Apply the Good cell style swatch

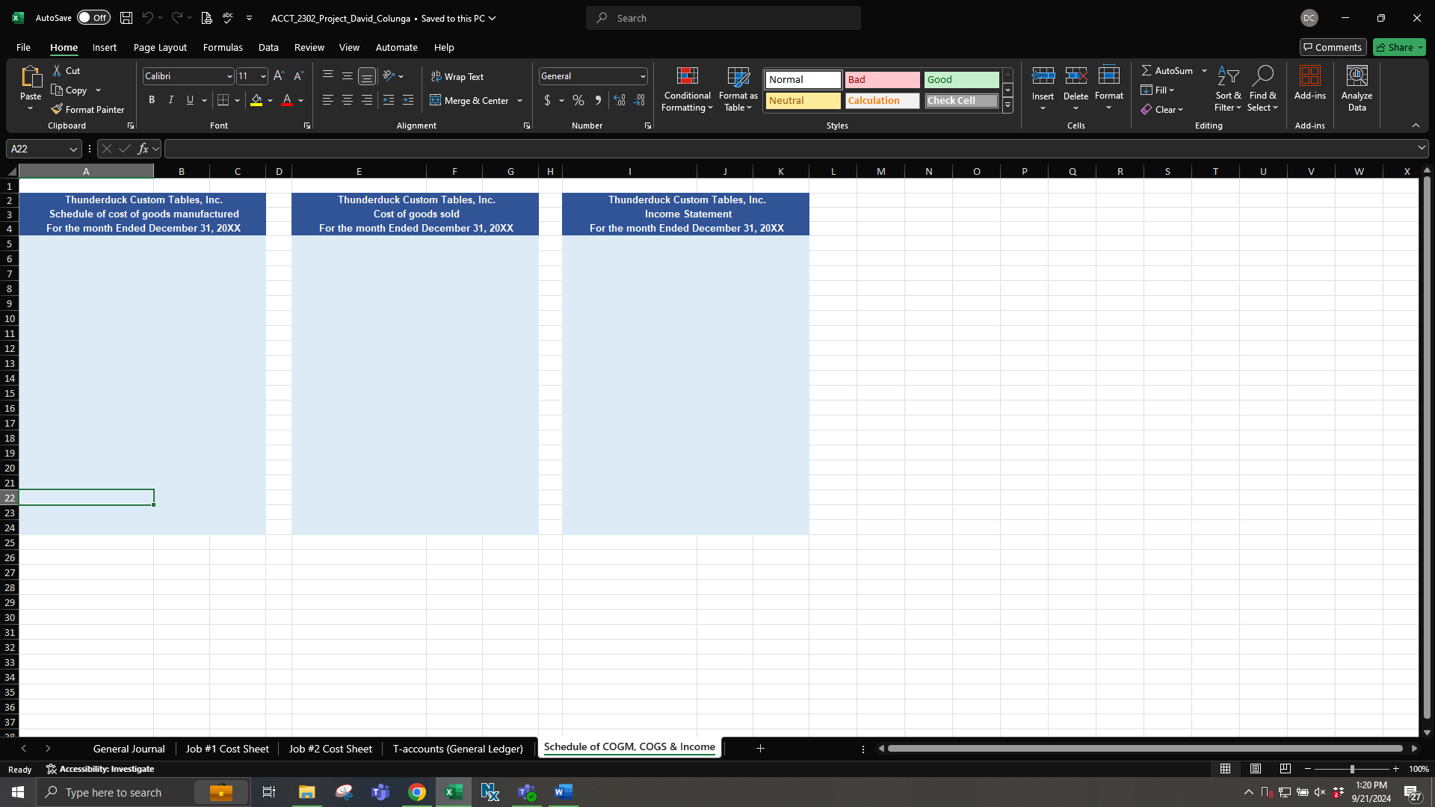960,79
